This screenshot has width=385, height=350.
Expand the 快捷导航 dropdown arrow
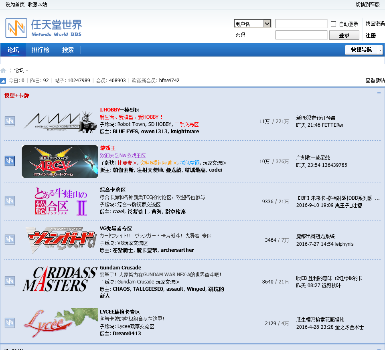pyautogui.click(x=380, y=50)
